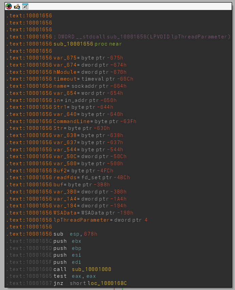Viewport: 235px width, 290px height.
Task: Click the node color wheel icon
Action: (9, 6)
